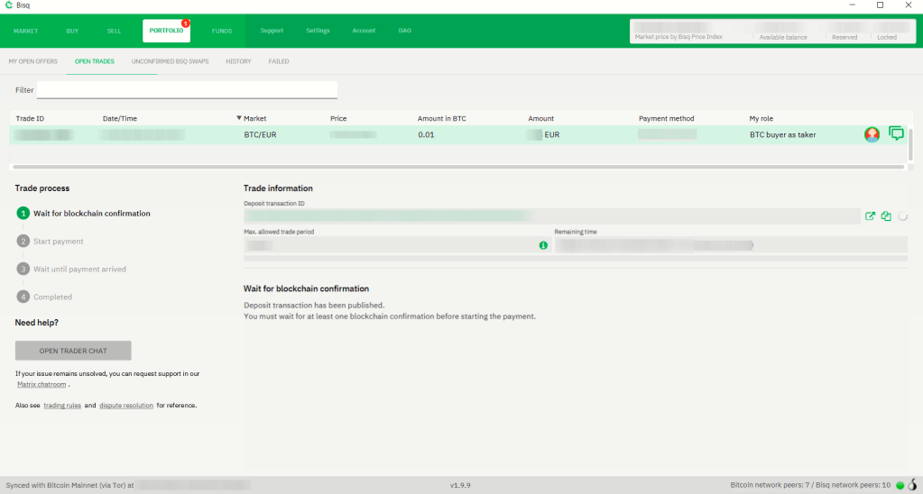Open the Matrix chatroom link

[42, 384]
